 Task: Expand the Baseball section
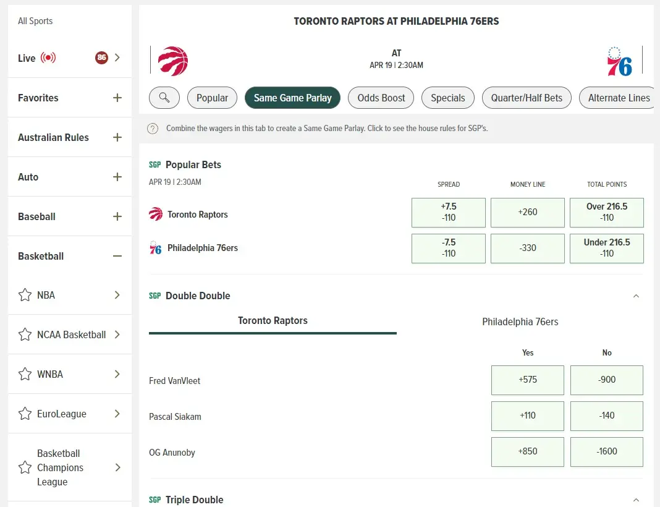117,216
